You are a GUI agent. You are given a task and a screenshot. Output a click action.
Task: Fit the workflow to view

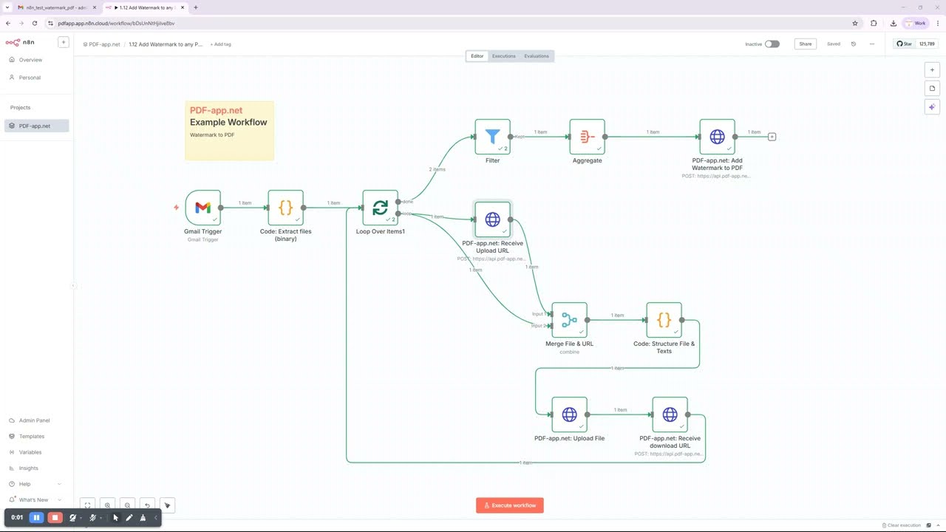pyautogui.click(x=87, y=505)
